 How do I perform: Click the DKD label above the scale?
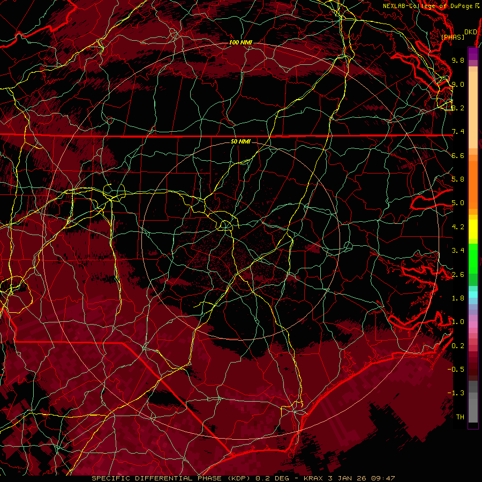pyautogui.click(x=471, y=32)
